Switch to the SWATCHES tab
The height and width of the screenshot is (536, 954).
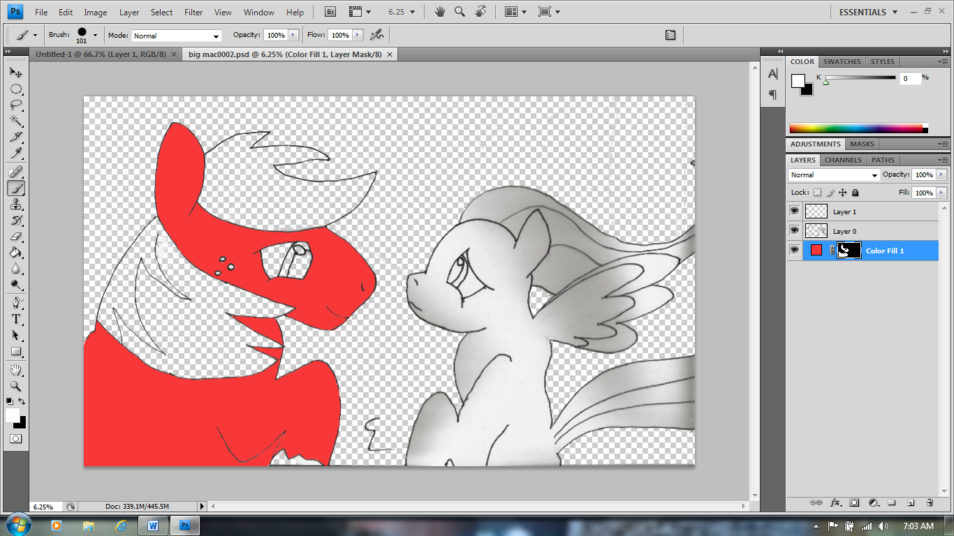click(x=842, y=61)
